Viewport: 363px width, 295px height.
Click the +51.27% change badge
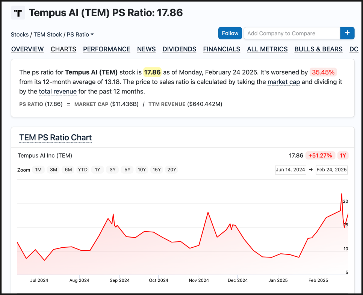coord(320,156)
